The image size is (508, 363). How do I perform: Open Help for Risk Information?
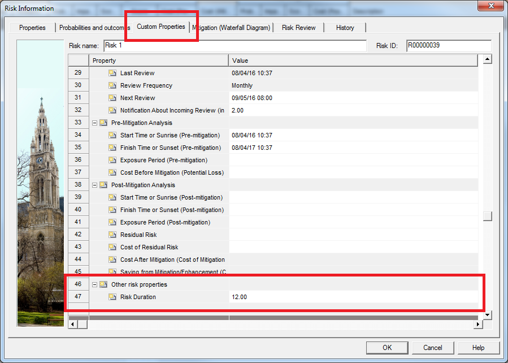point(478,348)
